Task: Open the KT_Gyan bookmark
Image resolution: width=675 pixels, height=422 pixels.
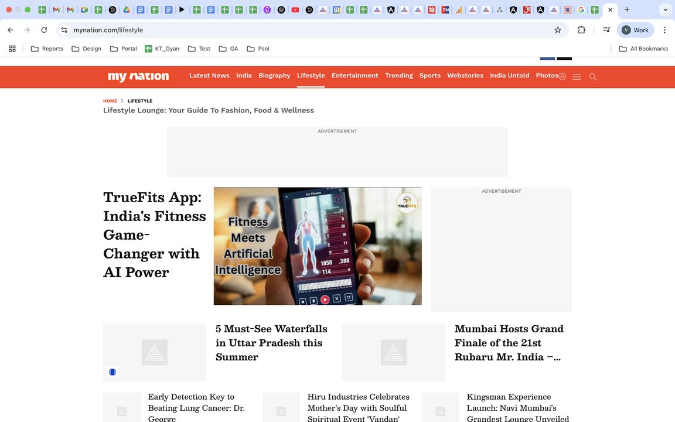Action: pyautogui.click(x=162, y=49)
